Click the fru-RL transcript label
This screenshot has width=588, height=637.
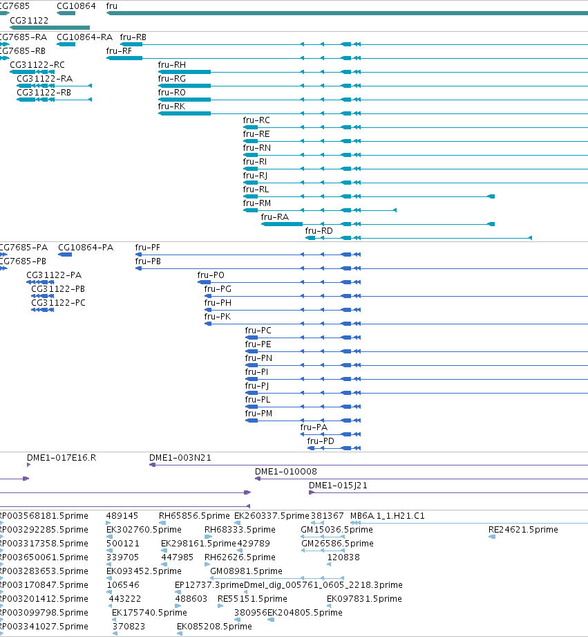(256, 190)
